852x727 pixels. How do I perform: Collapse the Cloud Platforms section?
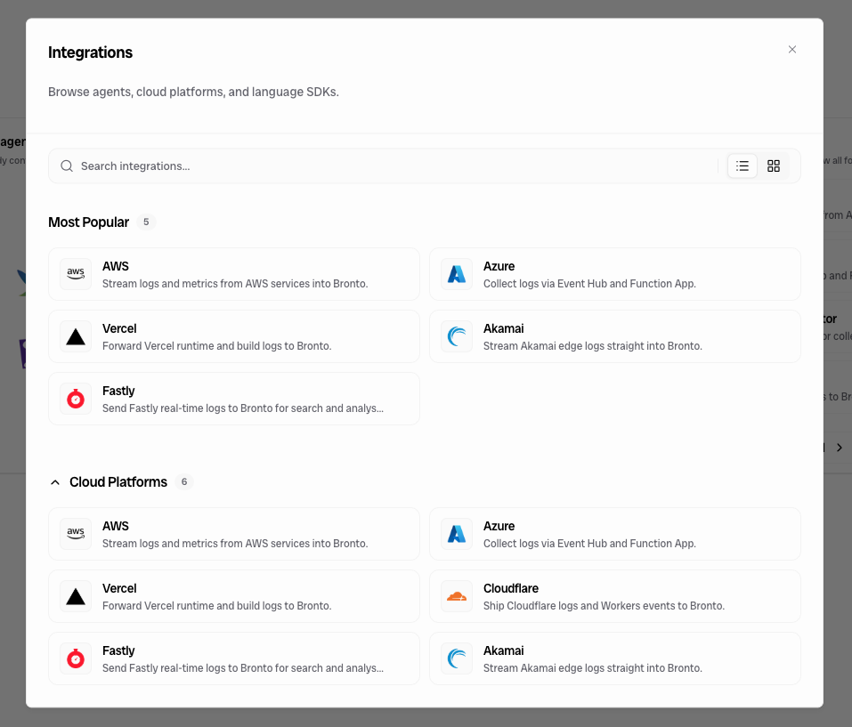(x=55, y=482)
